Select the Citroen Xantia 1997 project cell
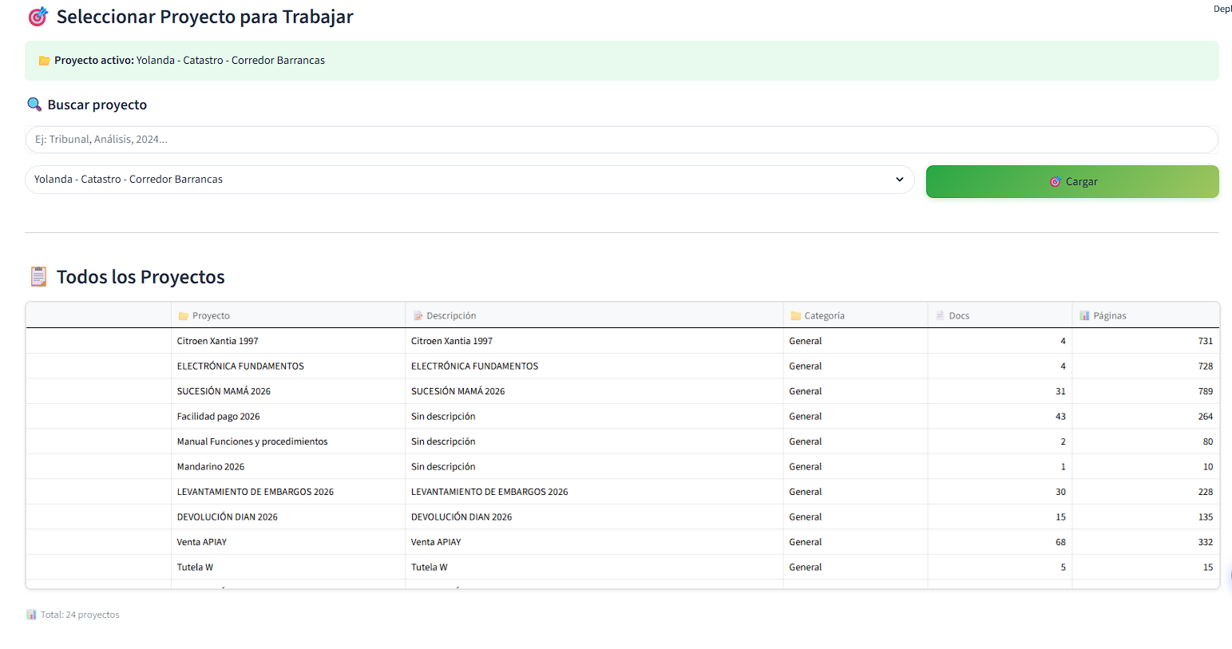The height and width of the screenshot is (649, 1232). [218, 341]
